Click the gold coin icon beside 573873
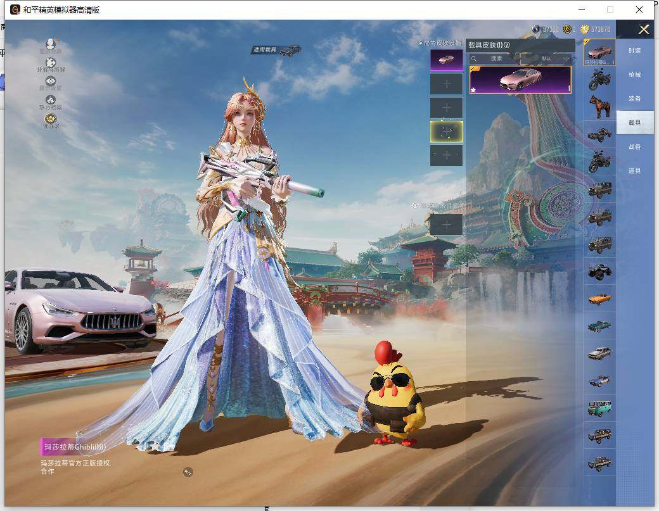This screenshot has width=659, height=511. 585,29
